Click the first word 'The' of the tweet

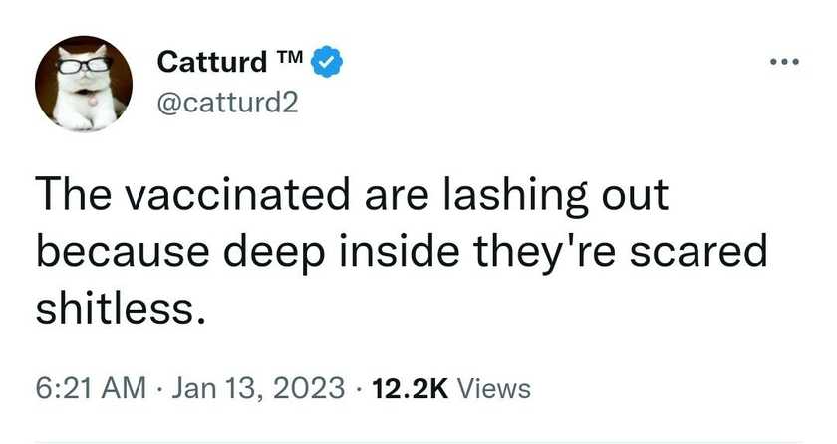[x=74, y=194]
